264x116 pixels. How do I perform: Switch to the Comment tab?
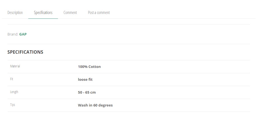point(70,13)
